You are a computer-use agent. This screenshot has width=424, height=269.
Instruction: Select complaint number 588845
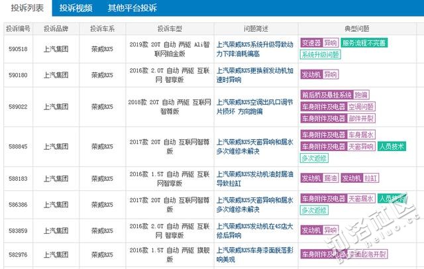tap(18, 146)
